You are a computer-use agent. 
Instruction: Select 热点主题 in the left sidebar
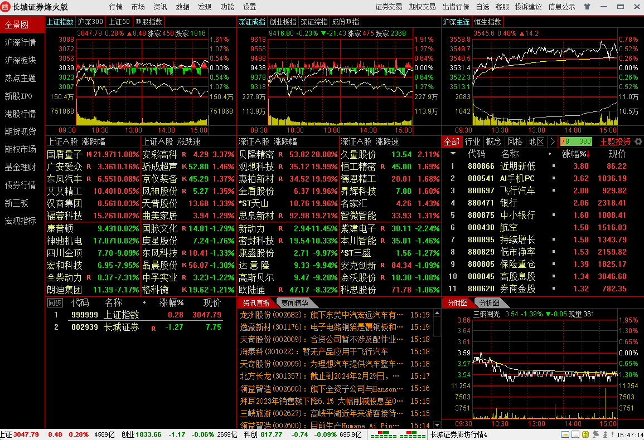click(x=21, y=78)
